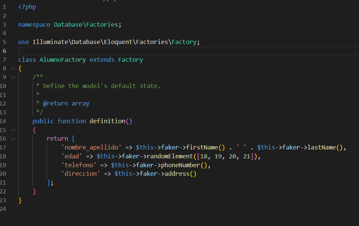Click the '<?php' opening tag
359x226 pixels.
(x=27, y=7)
